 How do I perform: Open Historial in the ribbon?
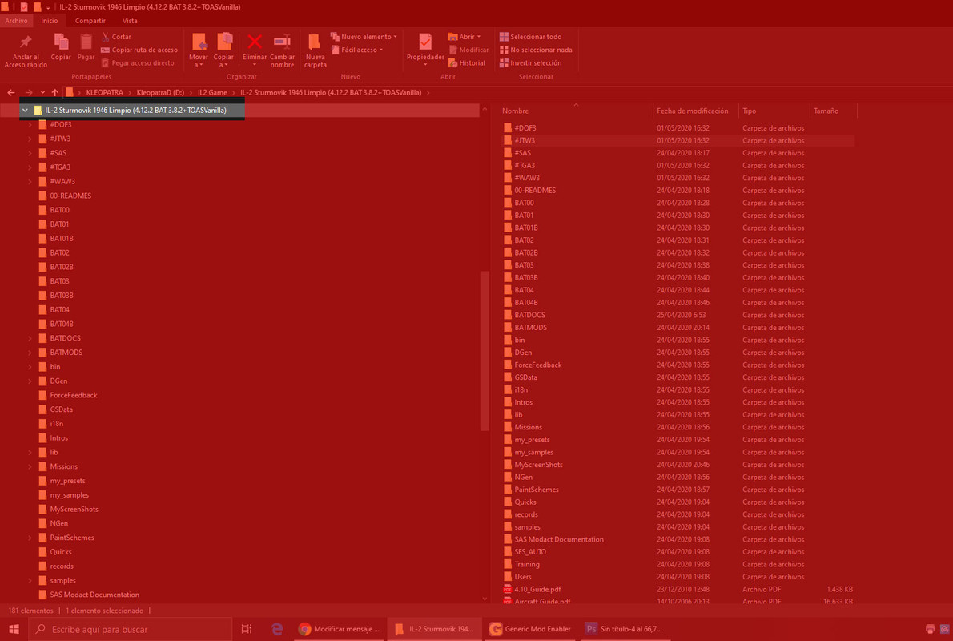[x=467, y=62]
